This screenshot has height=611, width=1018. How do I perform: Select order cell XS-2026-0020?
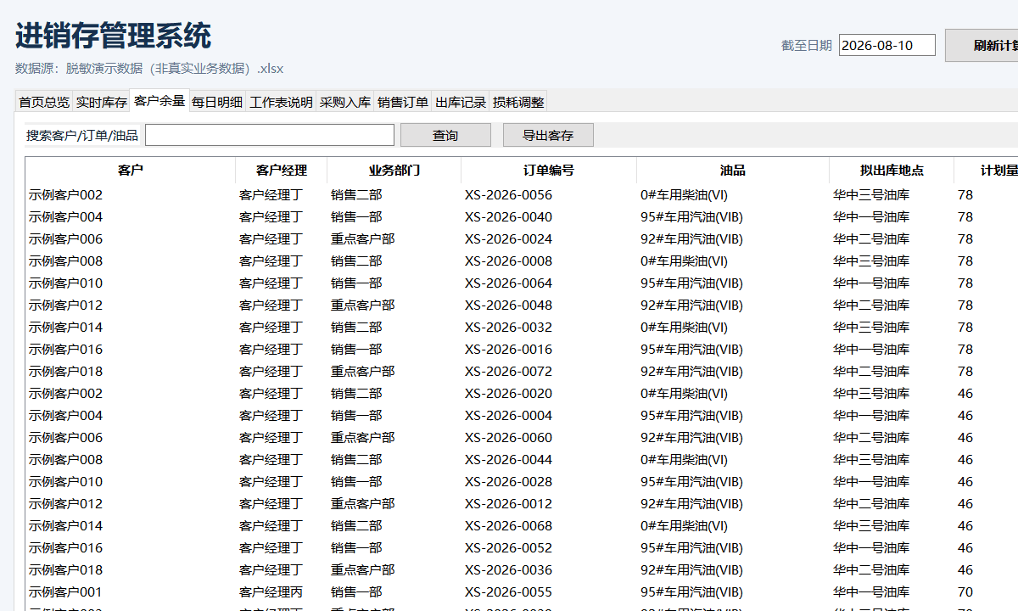(x=508, y=393)
